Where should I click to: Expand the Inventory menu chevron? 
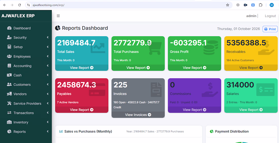click(x=48, y=122)
